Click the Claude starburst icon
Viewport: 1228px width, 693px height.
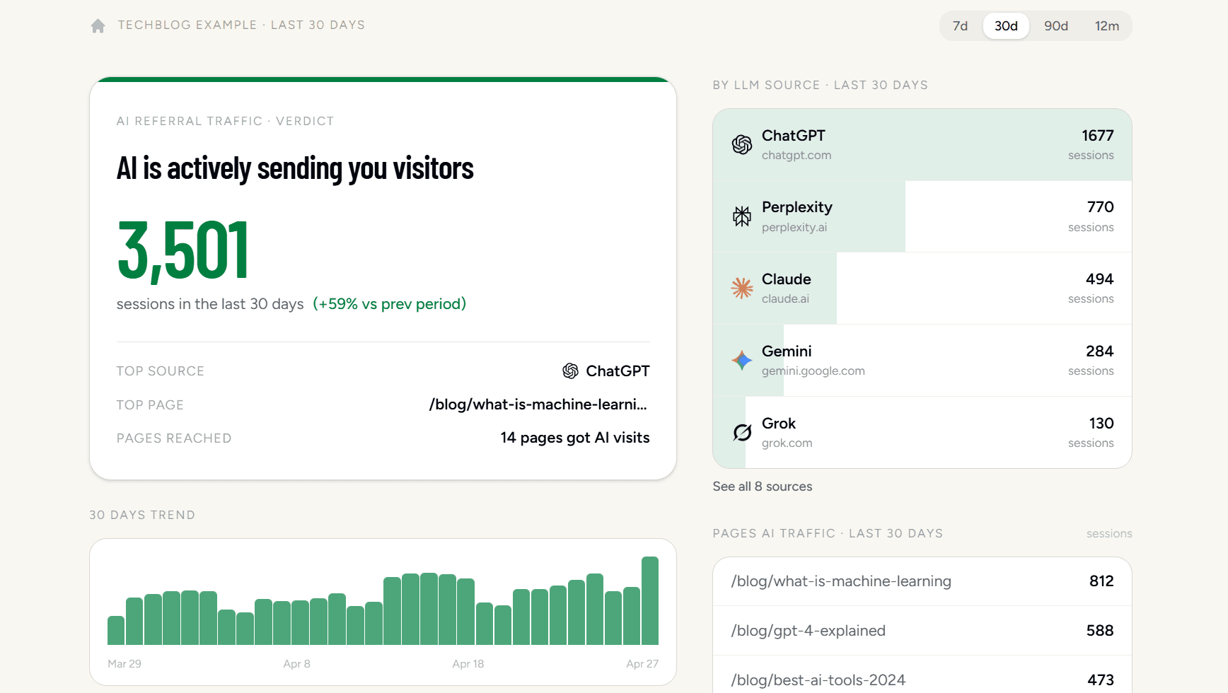click(741, 289)
